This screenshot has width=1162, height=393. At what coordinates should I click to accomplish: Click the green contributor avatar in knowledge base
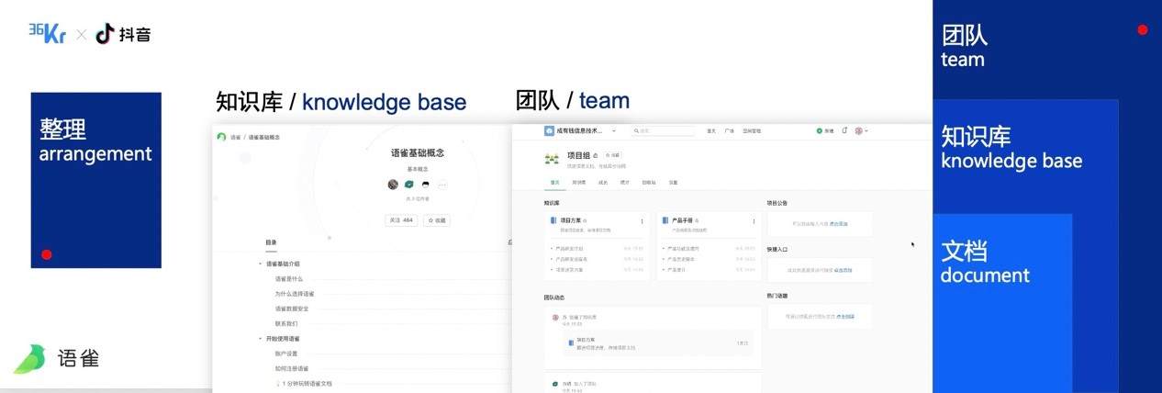coord(408,184)
